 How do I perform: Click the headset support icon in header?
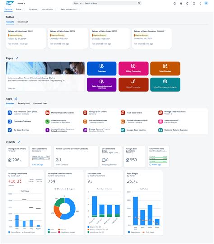click(181, 3)
